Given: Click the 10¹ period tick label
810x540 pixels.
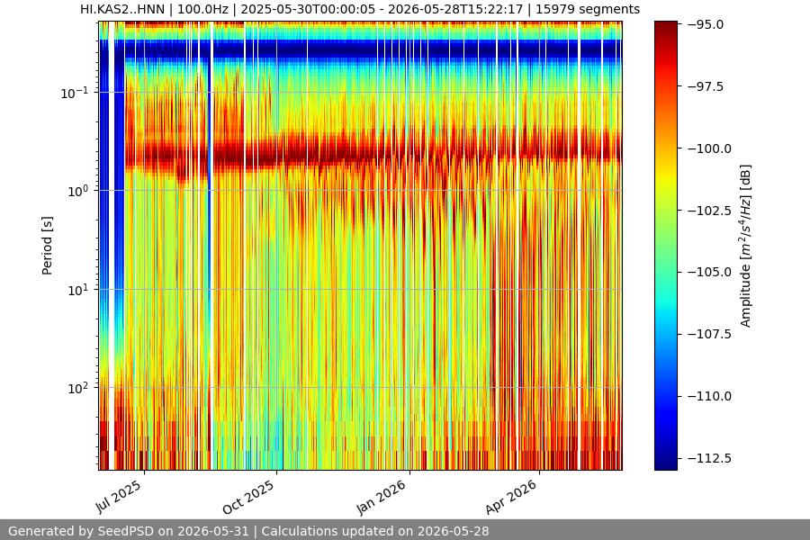Looking at the screenshot, I should [x=77, y=290].
